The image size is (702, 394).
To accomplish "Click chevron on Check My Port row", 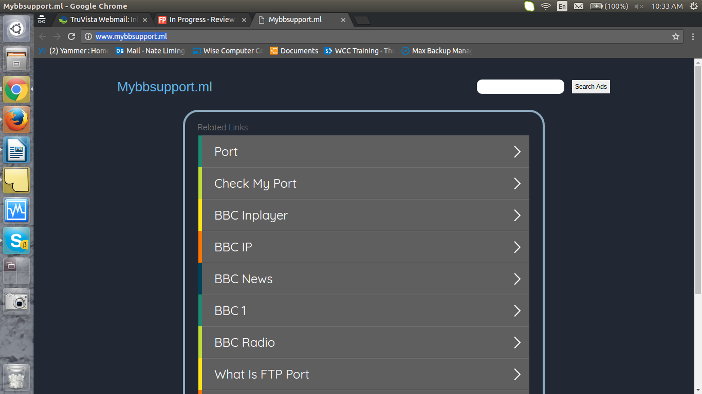I will pos(518,184).
